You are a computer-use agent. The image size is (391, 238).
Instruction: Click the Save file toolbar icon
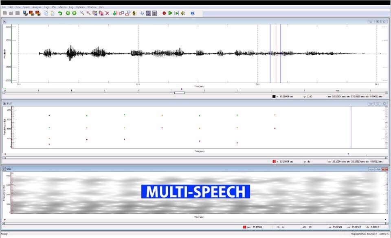[x=18, y=13]
